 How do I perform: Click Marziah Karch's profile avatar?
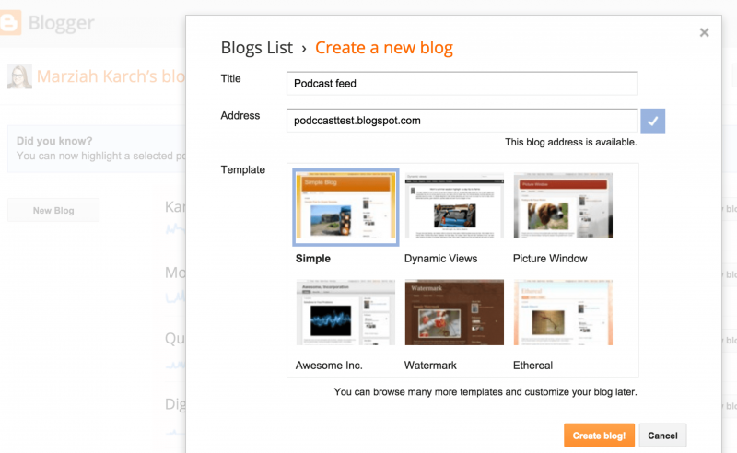tap(19, 76)
